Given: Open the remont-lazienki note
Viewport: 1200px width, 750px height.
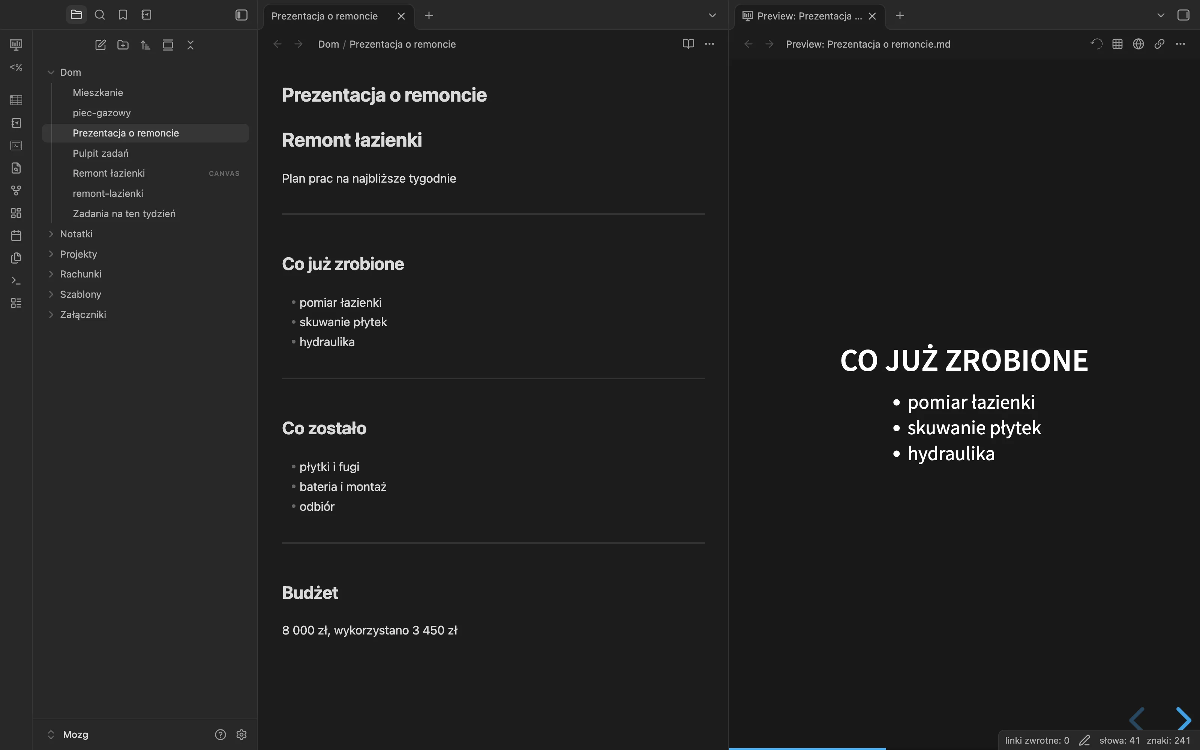Looking at the screenshot, I should point(145,193).
